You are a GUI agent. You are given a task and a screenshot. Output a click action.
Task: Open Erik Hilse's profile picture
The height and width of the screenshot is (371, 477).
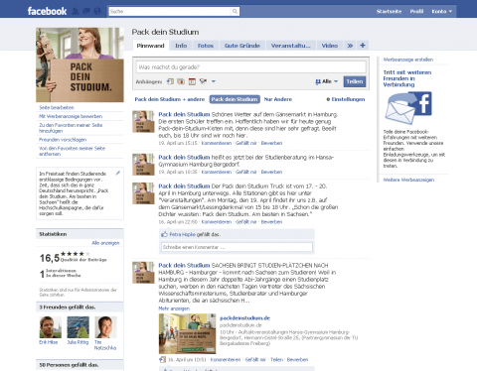pos(51,327)
